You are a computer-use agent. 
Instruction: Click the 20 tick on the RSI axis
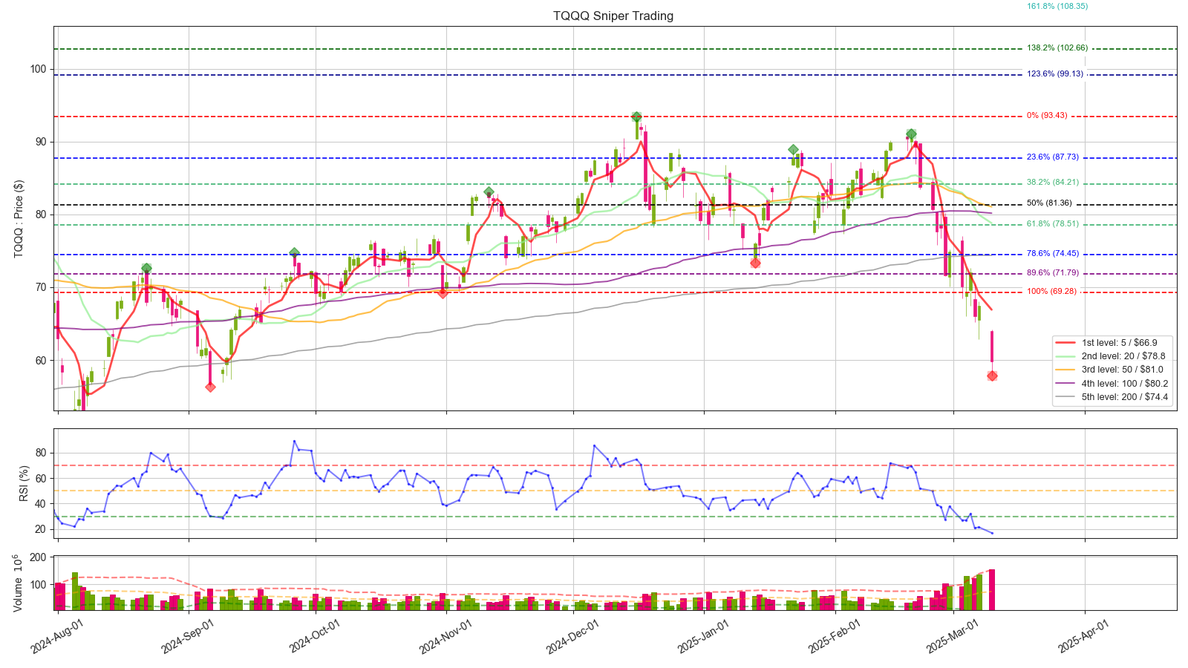tap(41, 529)
